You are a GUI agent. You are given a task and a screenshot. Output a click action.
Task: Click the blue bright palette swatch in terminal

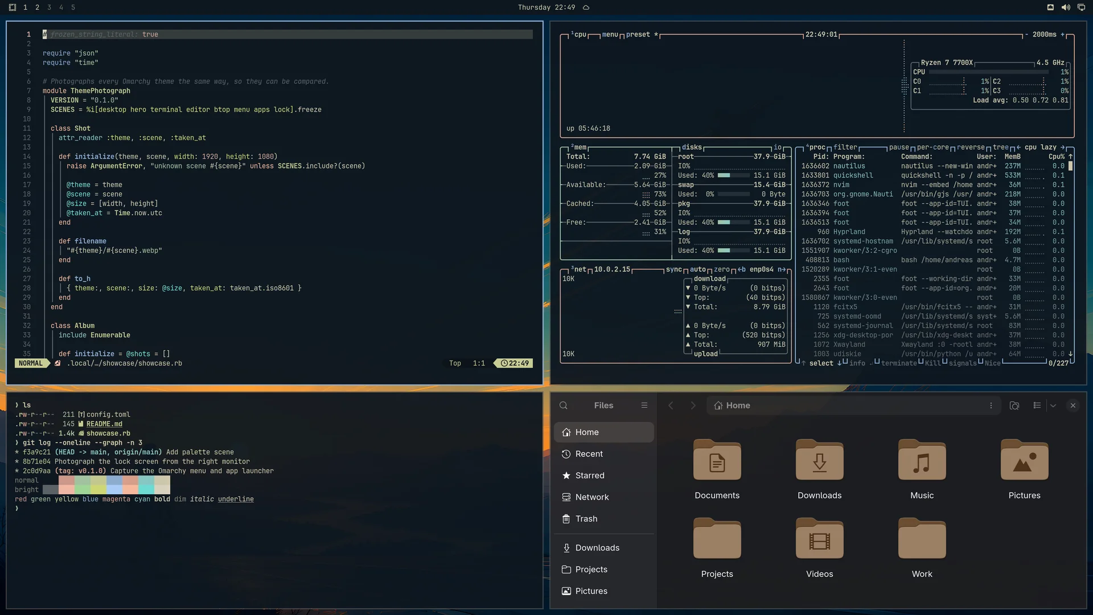point(114,490)
